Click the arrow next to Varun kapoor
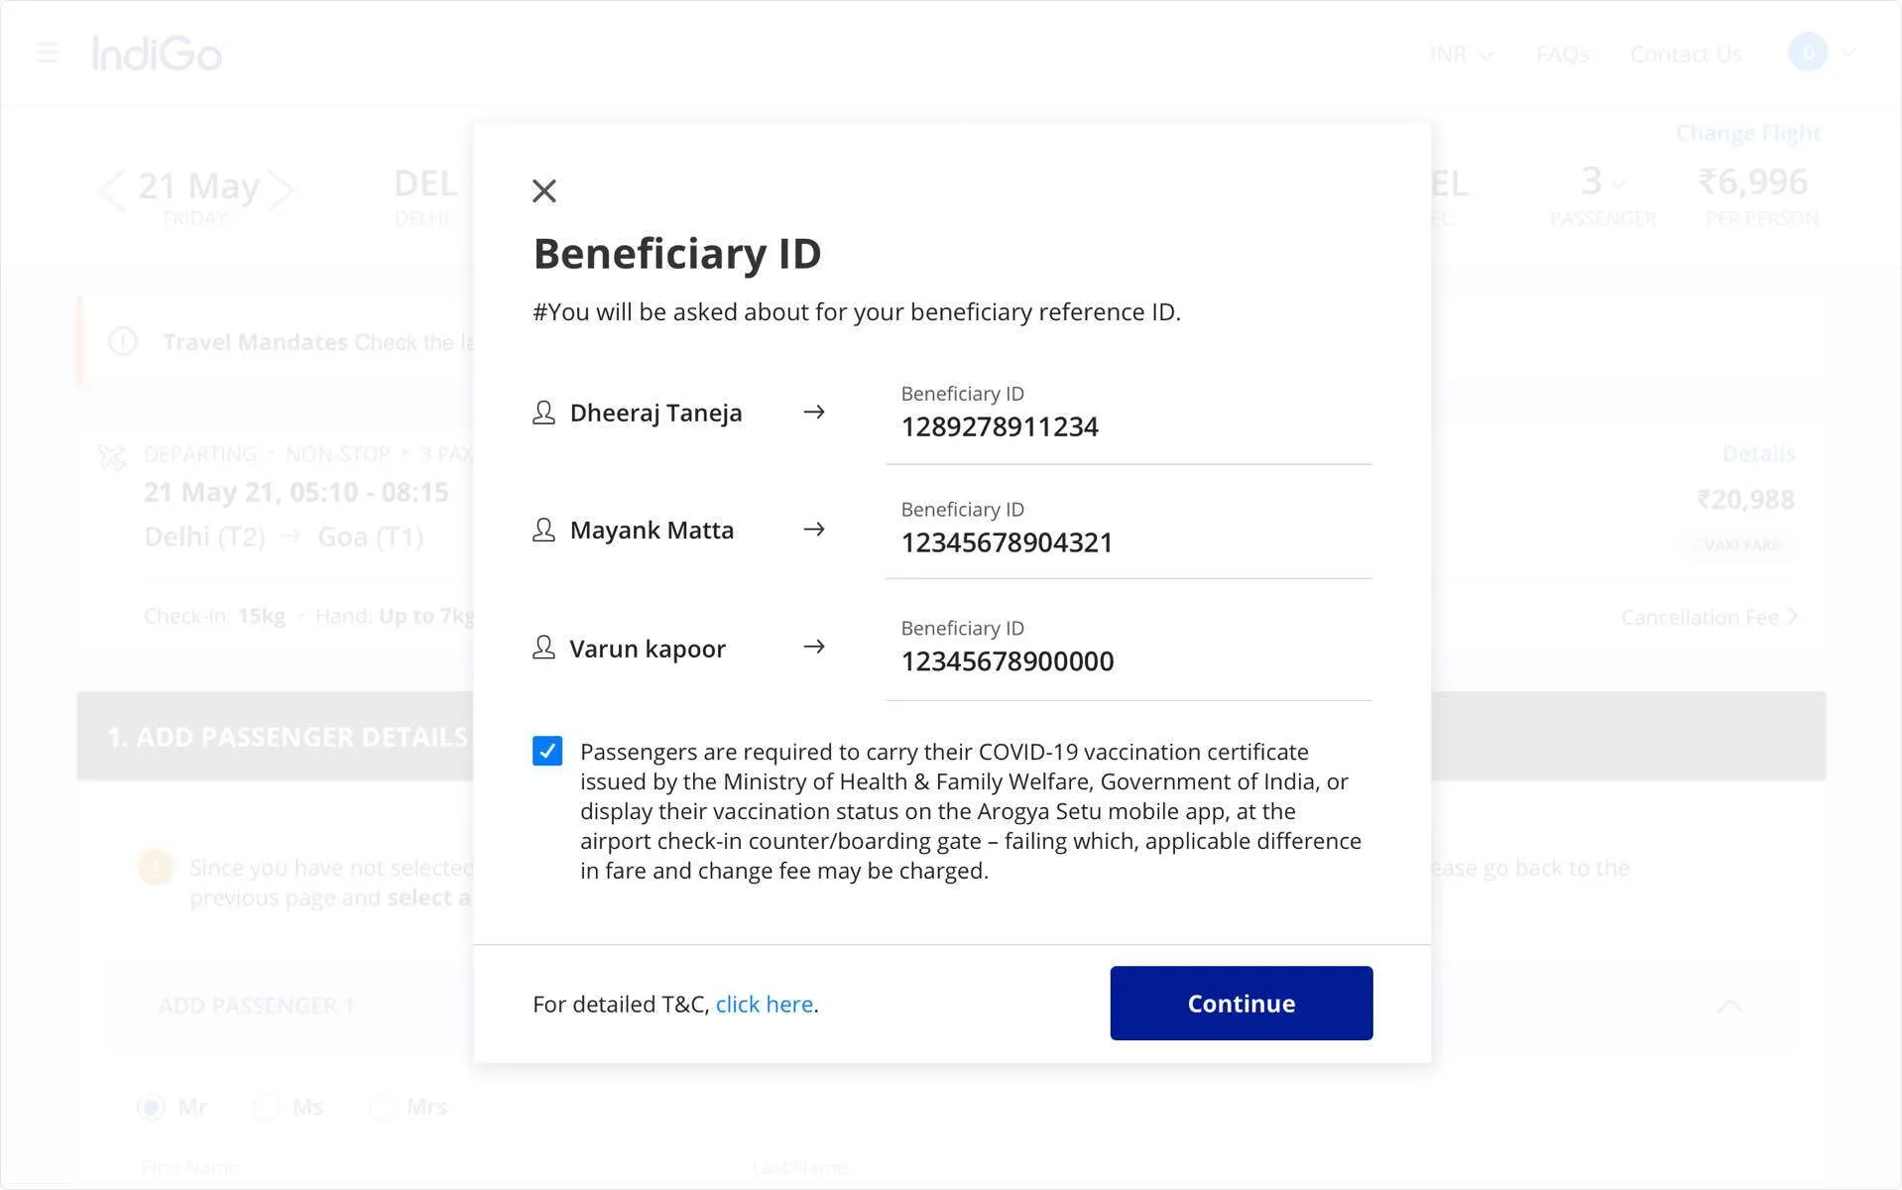This screenshot has height=1190, width=1902. (x=814, y=647)
